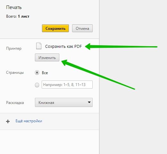Click the PDF document icon beside the printer name
The width and height of the screenshot is (167, 154).
point(39,46)
